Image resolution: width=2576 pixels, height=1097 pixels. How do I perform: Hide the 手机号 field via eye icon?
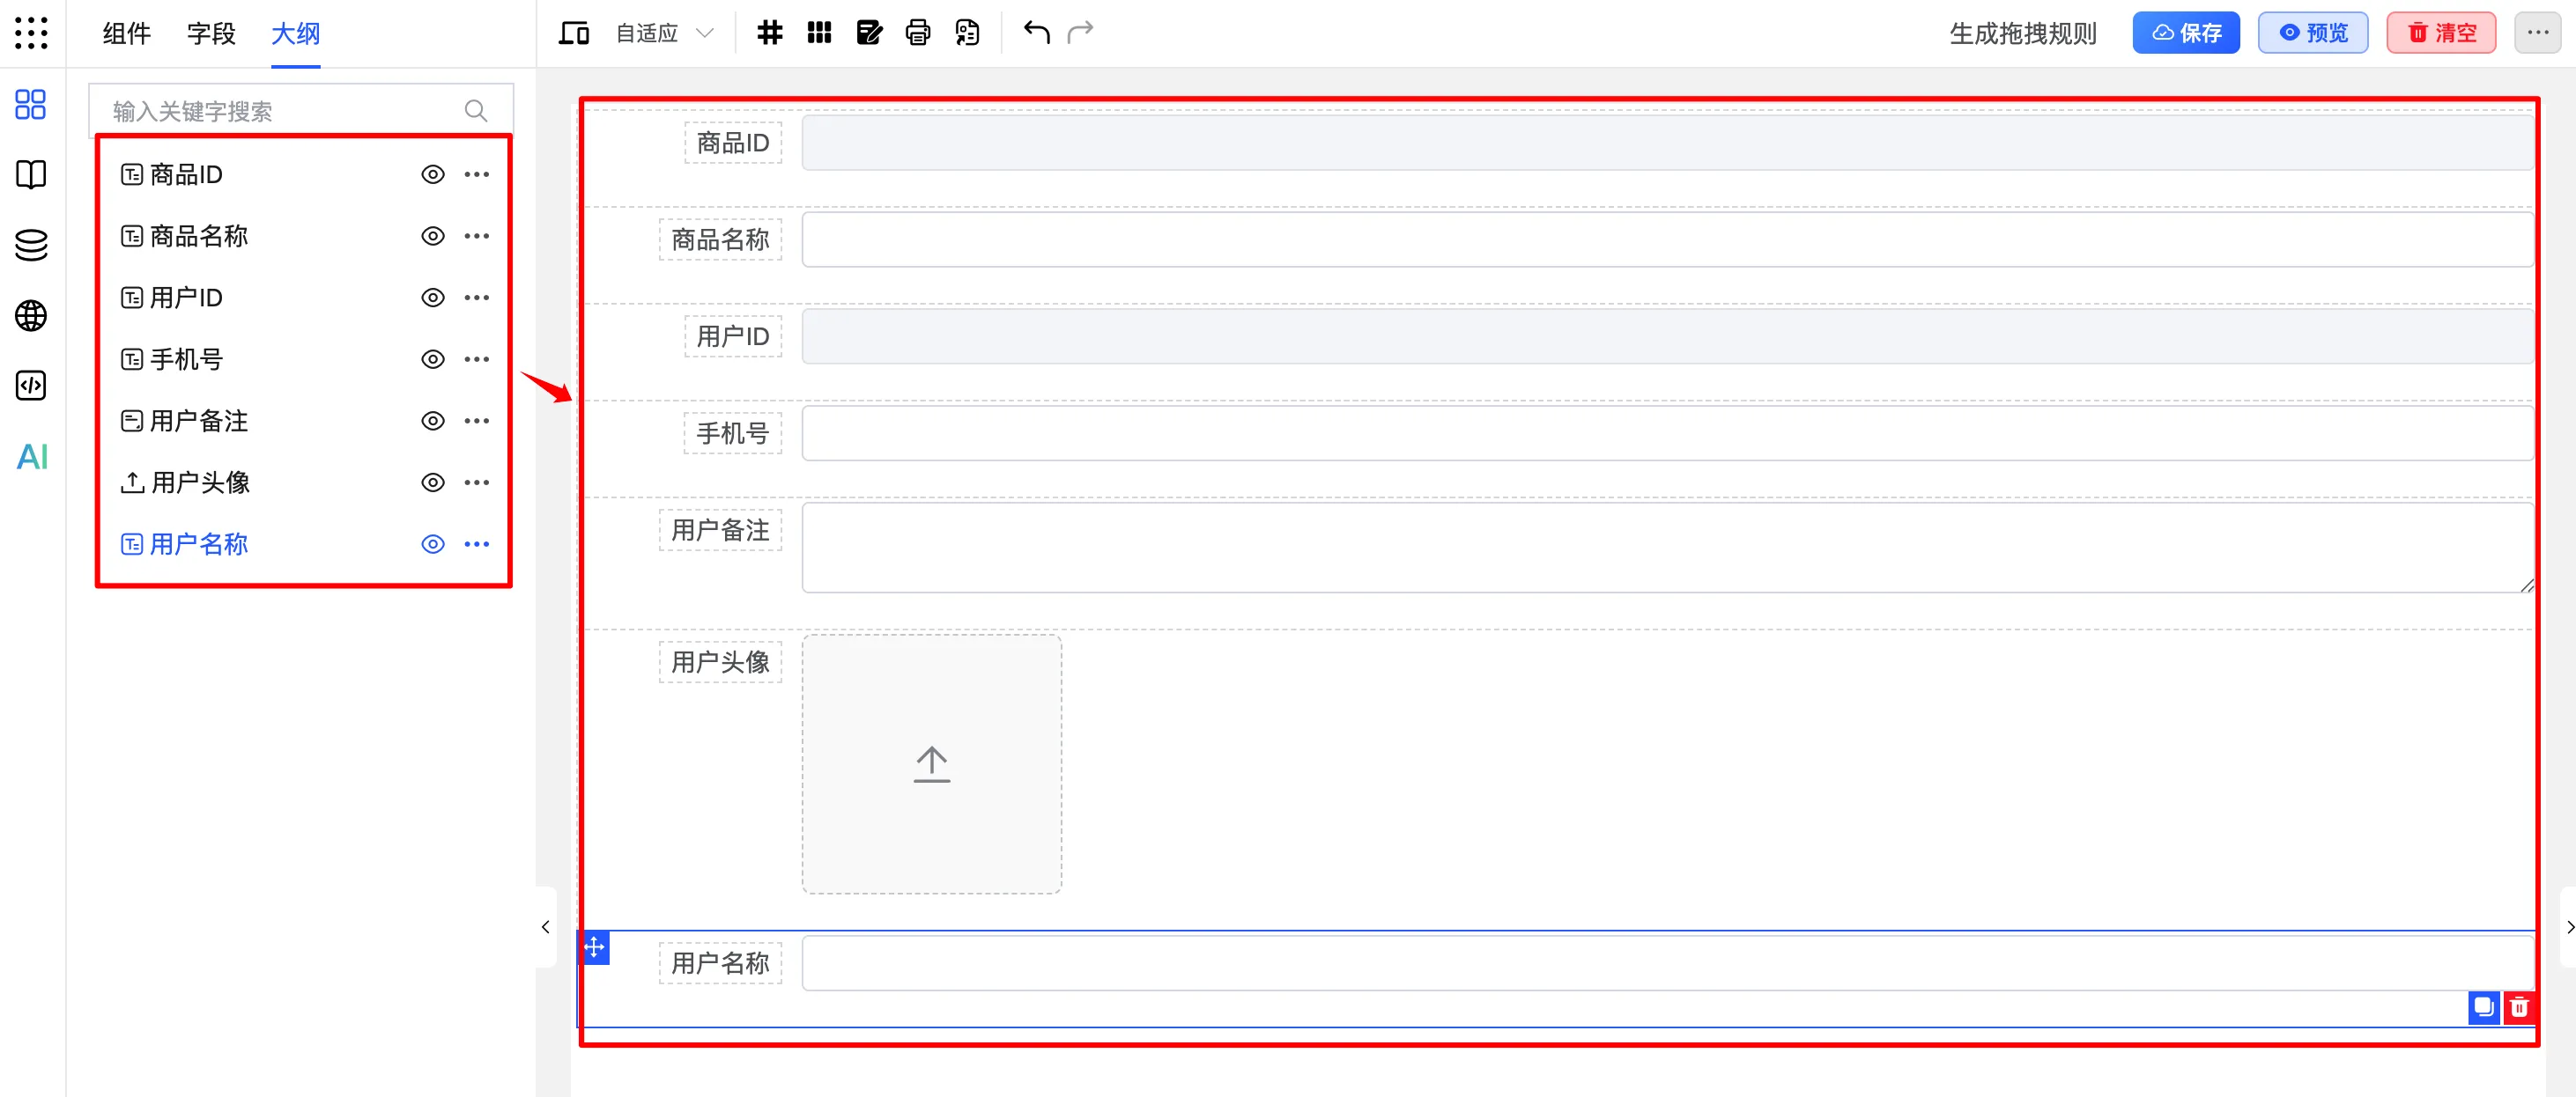(x=432, y=360)
